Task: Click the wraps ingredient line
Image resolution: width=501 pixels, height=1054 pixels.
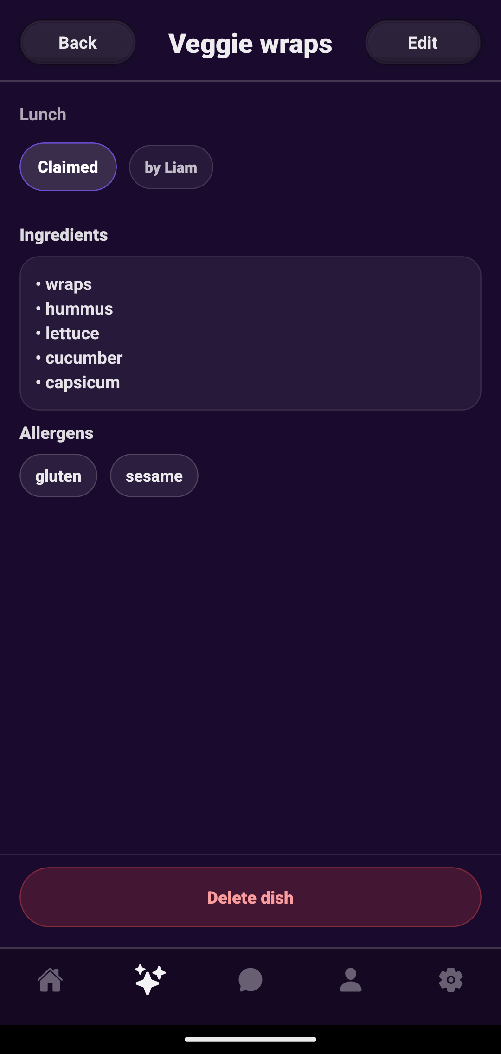Action: click(68, 284)
